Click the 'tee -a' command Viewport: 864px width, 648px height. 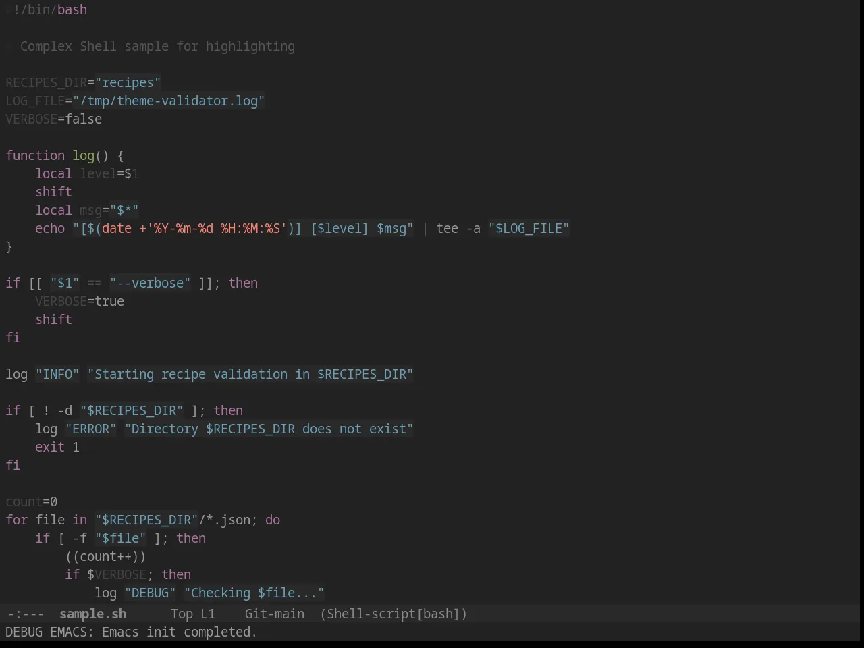(458, 228)
